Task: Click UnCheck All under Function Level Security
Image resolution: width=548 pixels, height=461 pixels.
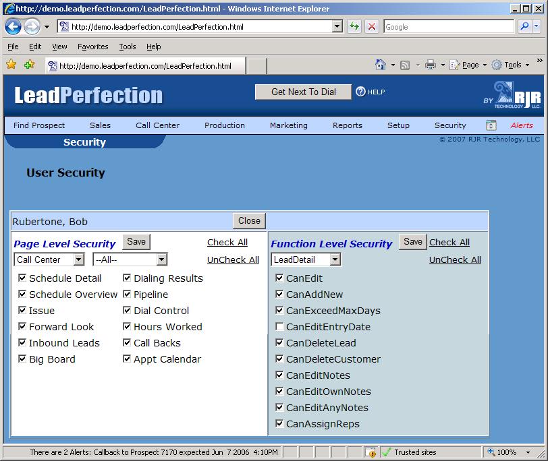Action: 455,259
